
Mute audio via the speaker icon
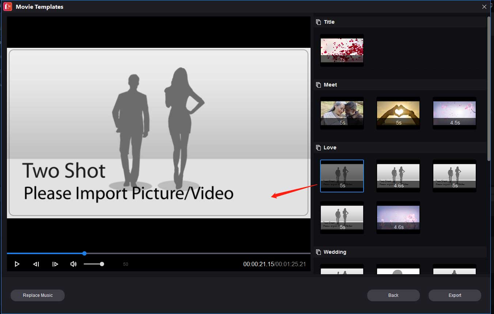73,264
